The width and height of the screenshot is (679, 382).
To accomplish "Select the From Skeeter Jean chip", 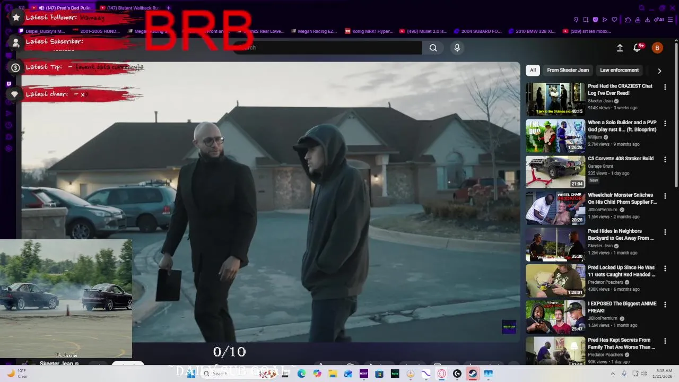I will [x=568, y=70].
